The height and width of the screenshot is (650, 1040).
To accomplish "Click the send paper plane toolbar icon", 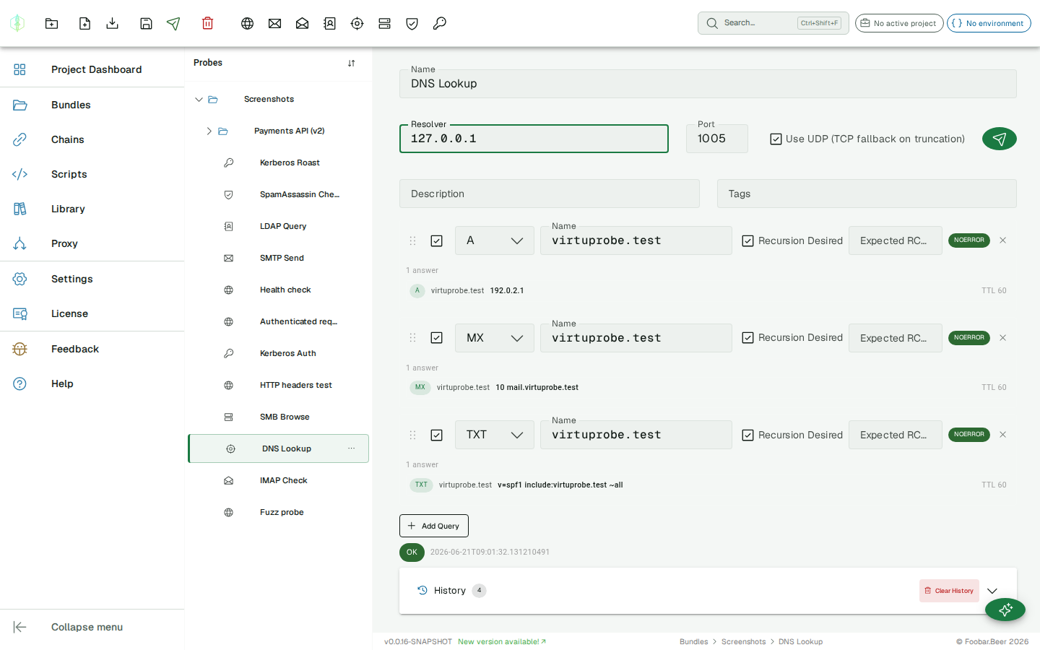I will [x=173, y=23].
